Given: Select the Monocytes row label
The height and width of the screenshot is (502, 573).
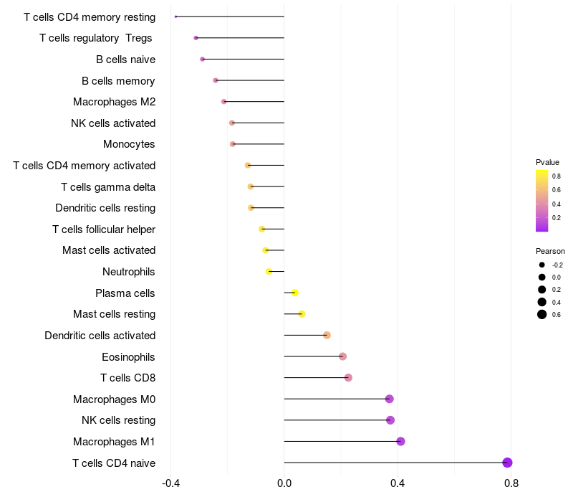Looking at the screenshot, I should tap(129, 144).
